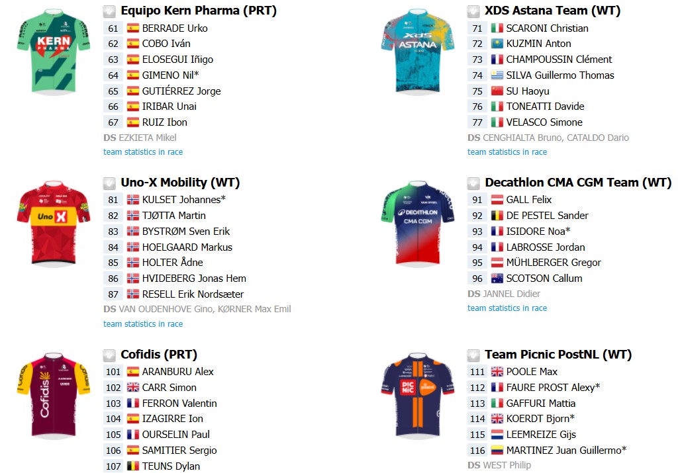Click the Decathlon CMA CGM jersey image
The image size is (680, 473).
point(418,223)
